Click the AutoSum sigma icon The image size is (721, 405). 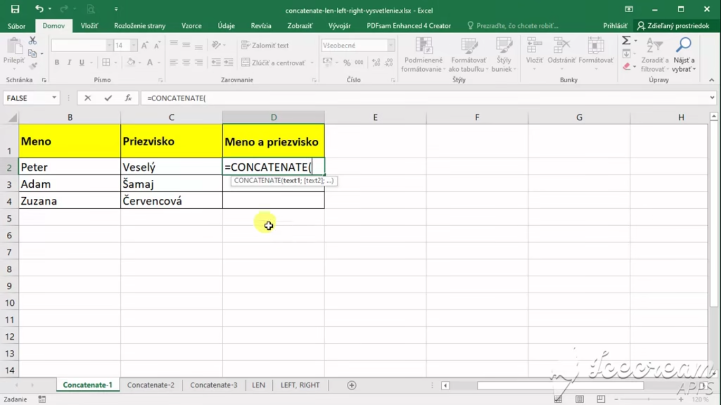click(626, 41)
